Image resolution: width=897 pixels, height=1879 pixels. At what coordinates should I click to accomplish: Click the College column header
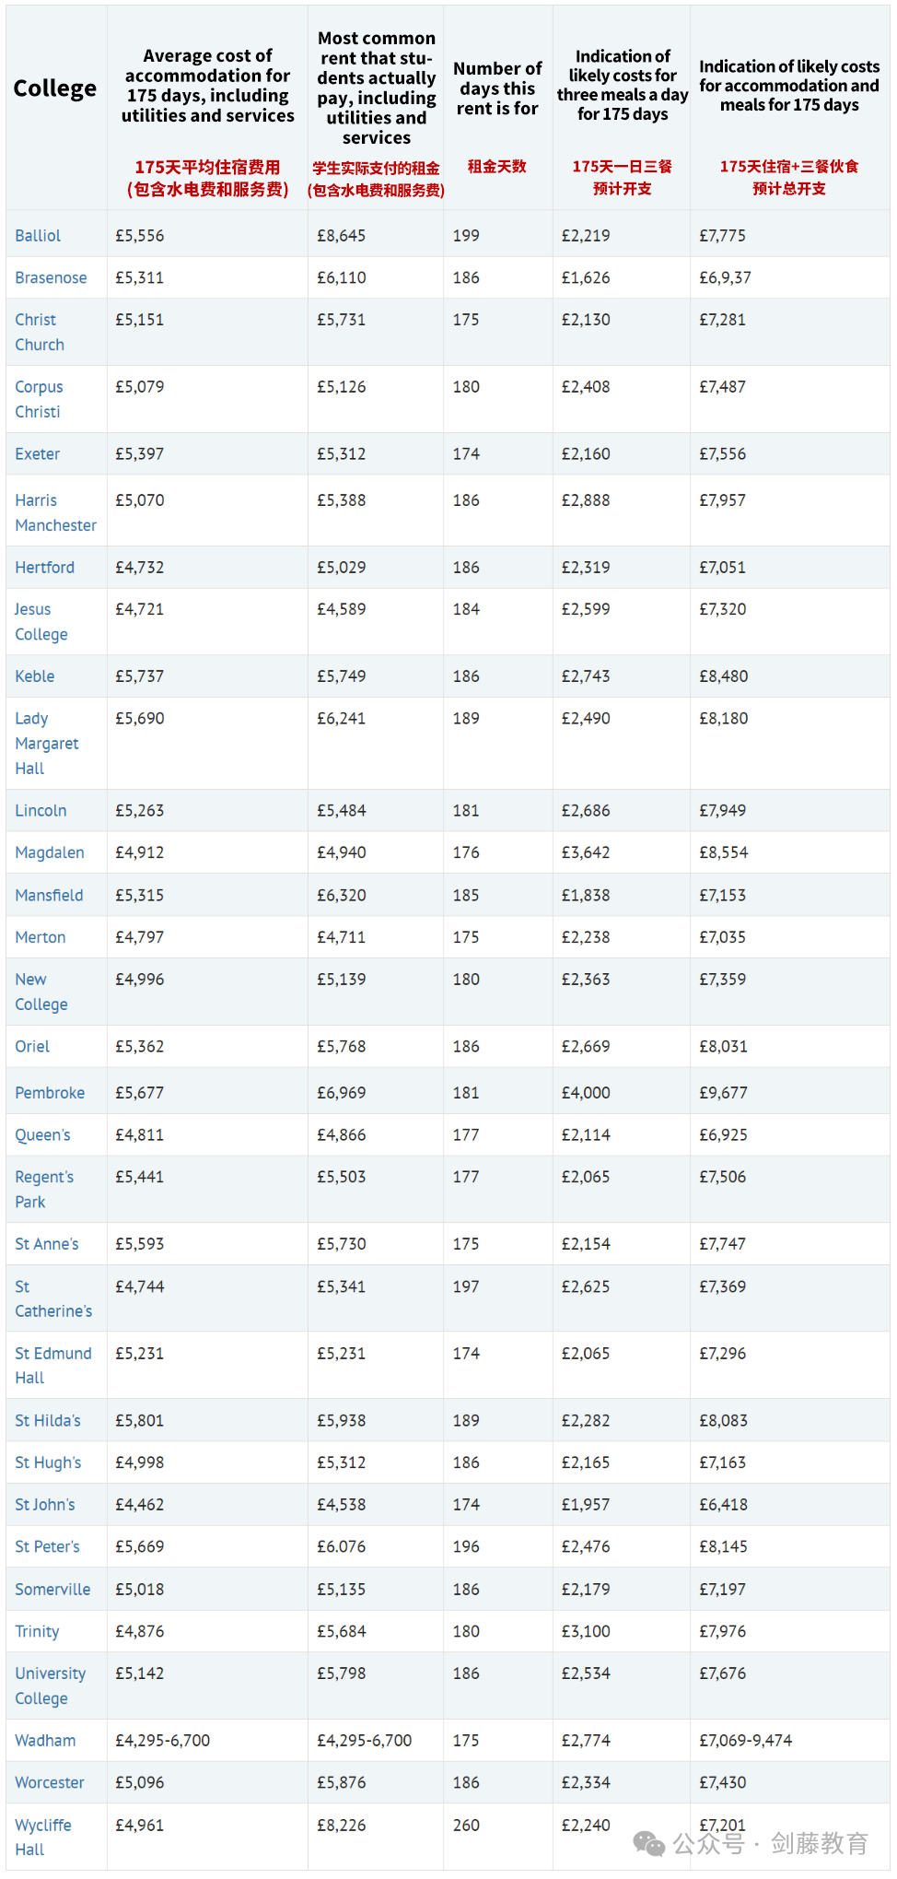pos(55,88)
